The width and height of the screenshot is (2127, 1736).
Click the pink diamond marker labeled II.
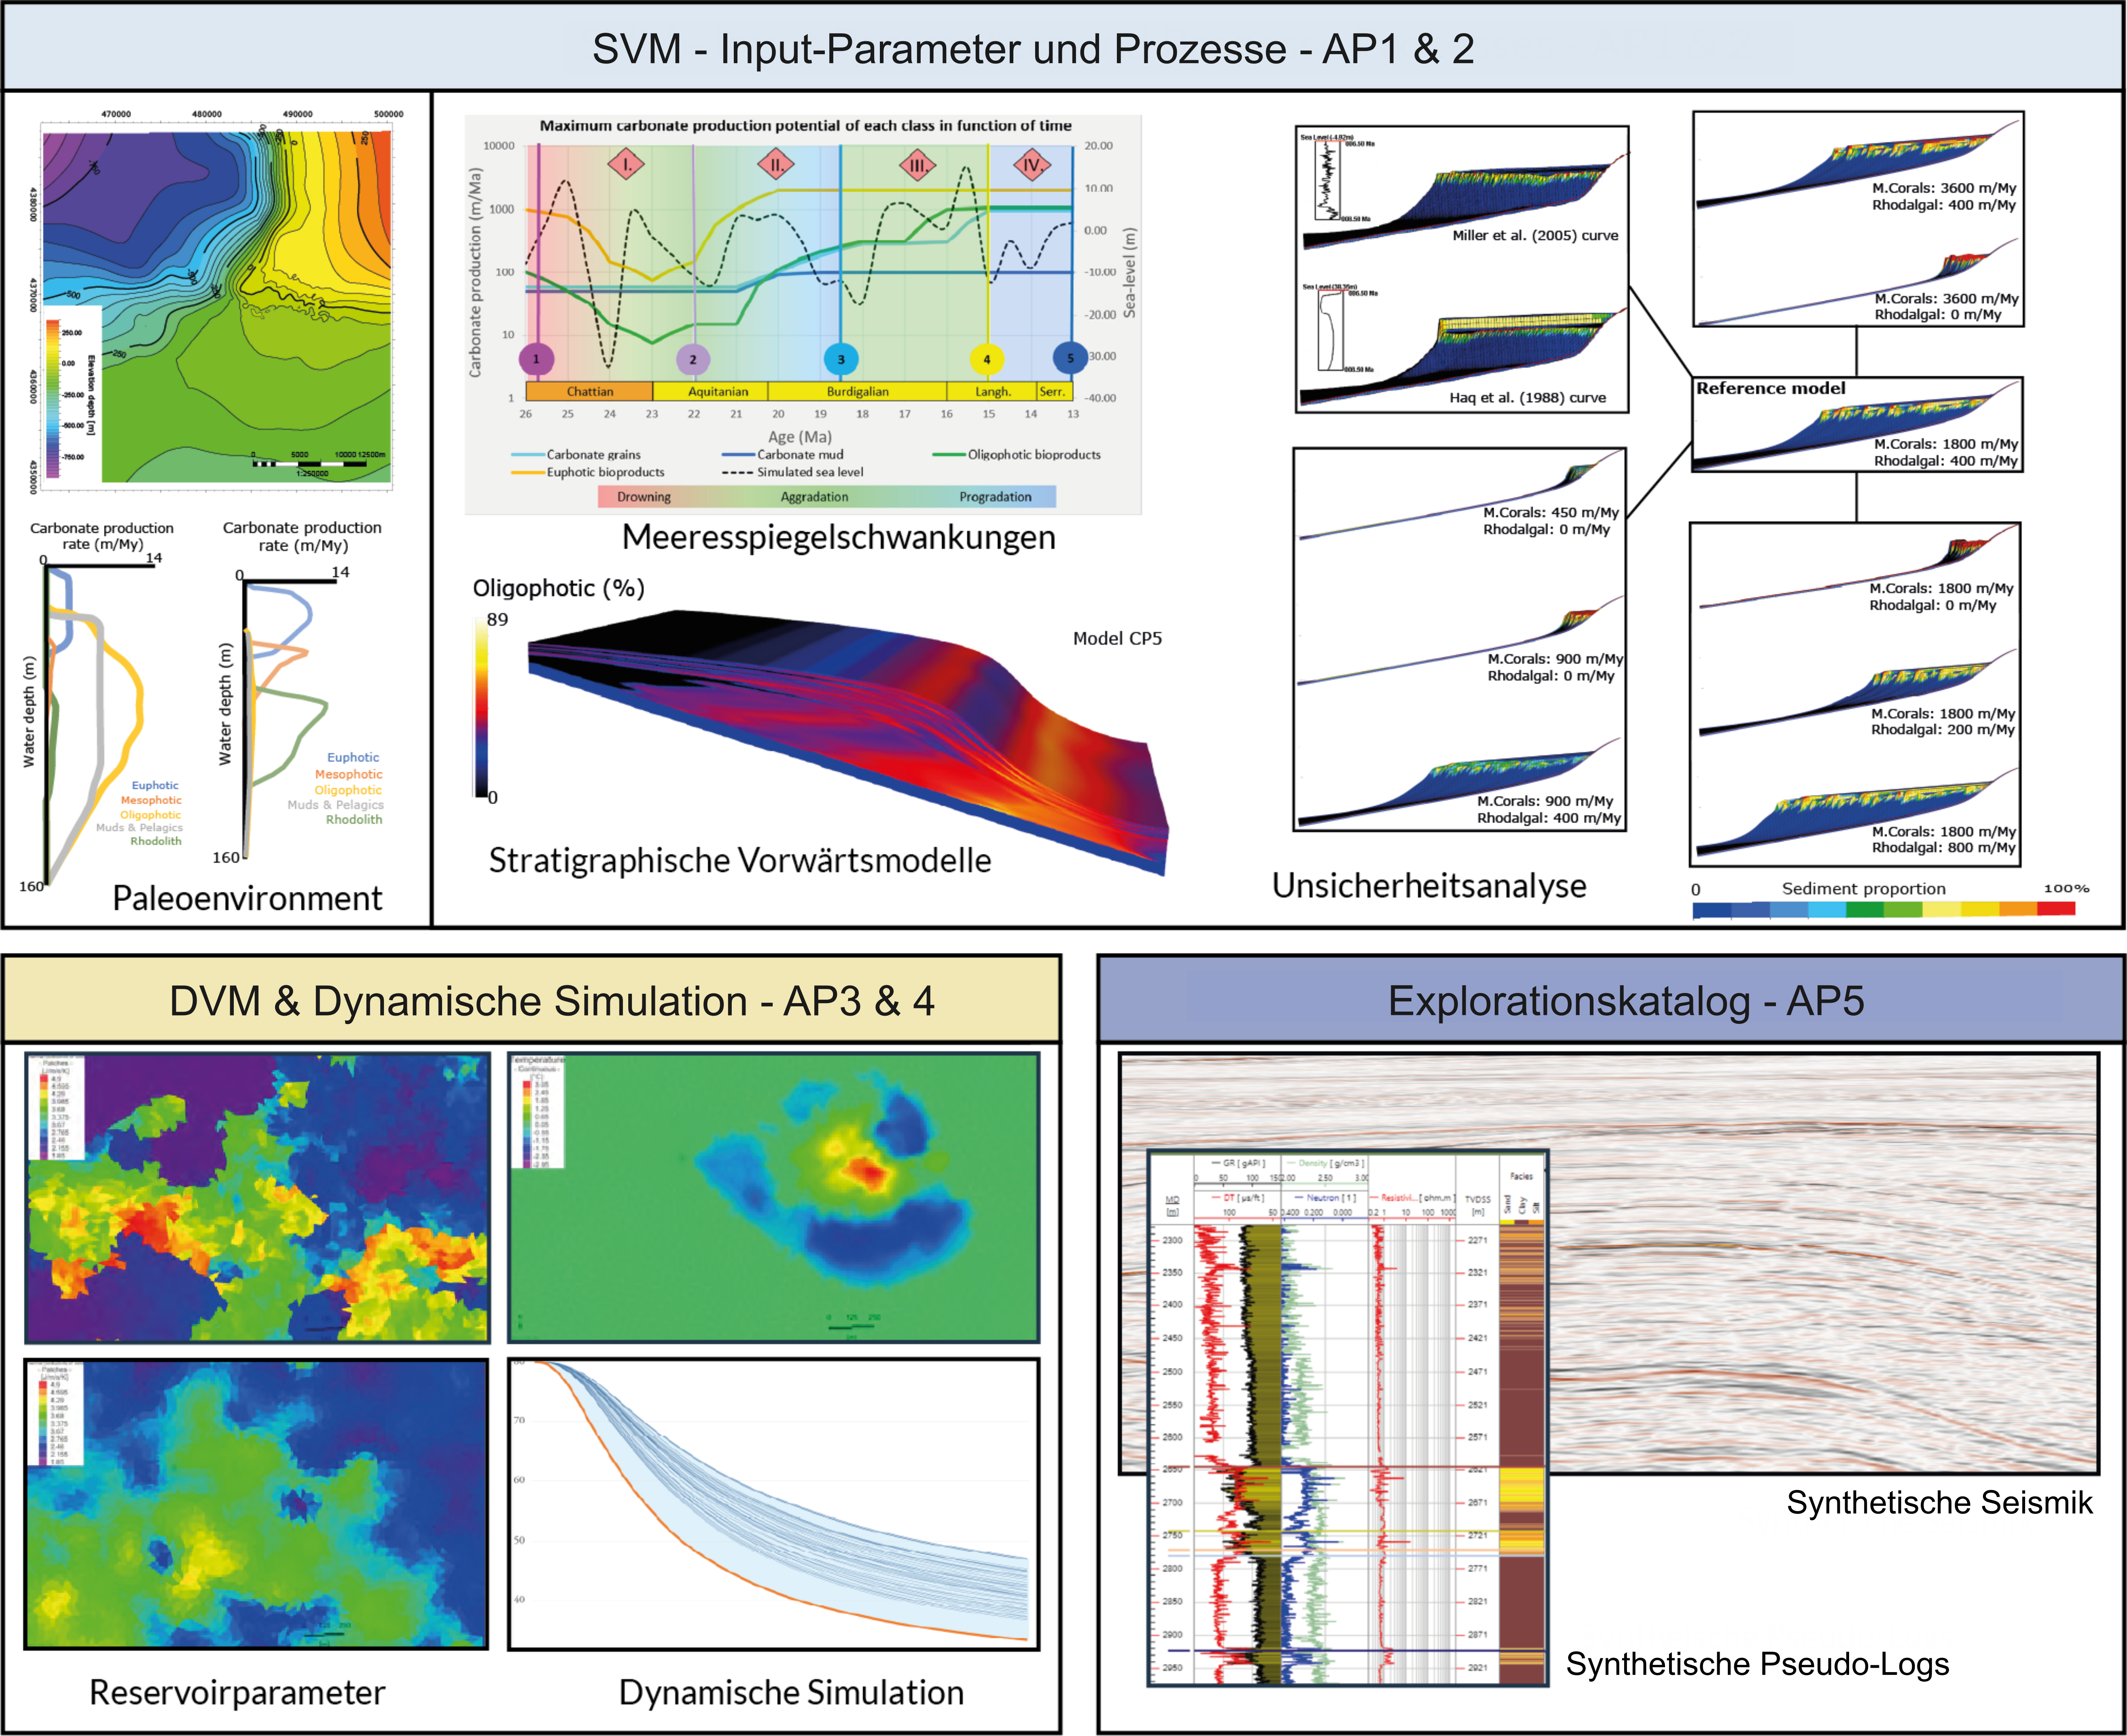[775, 164]
